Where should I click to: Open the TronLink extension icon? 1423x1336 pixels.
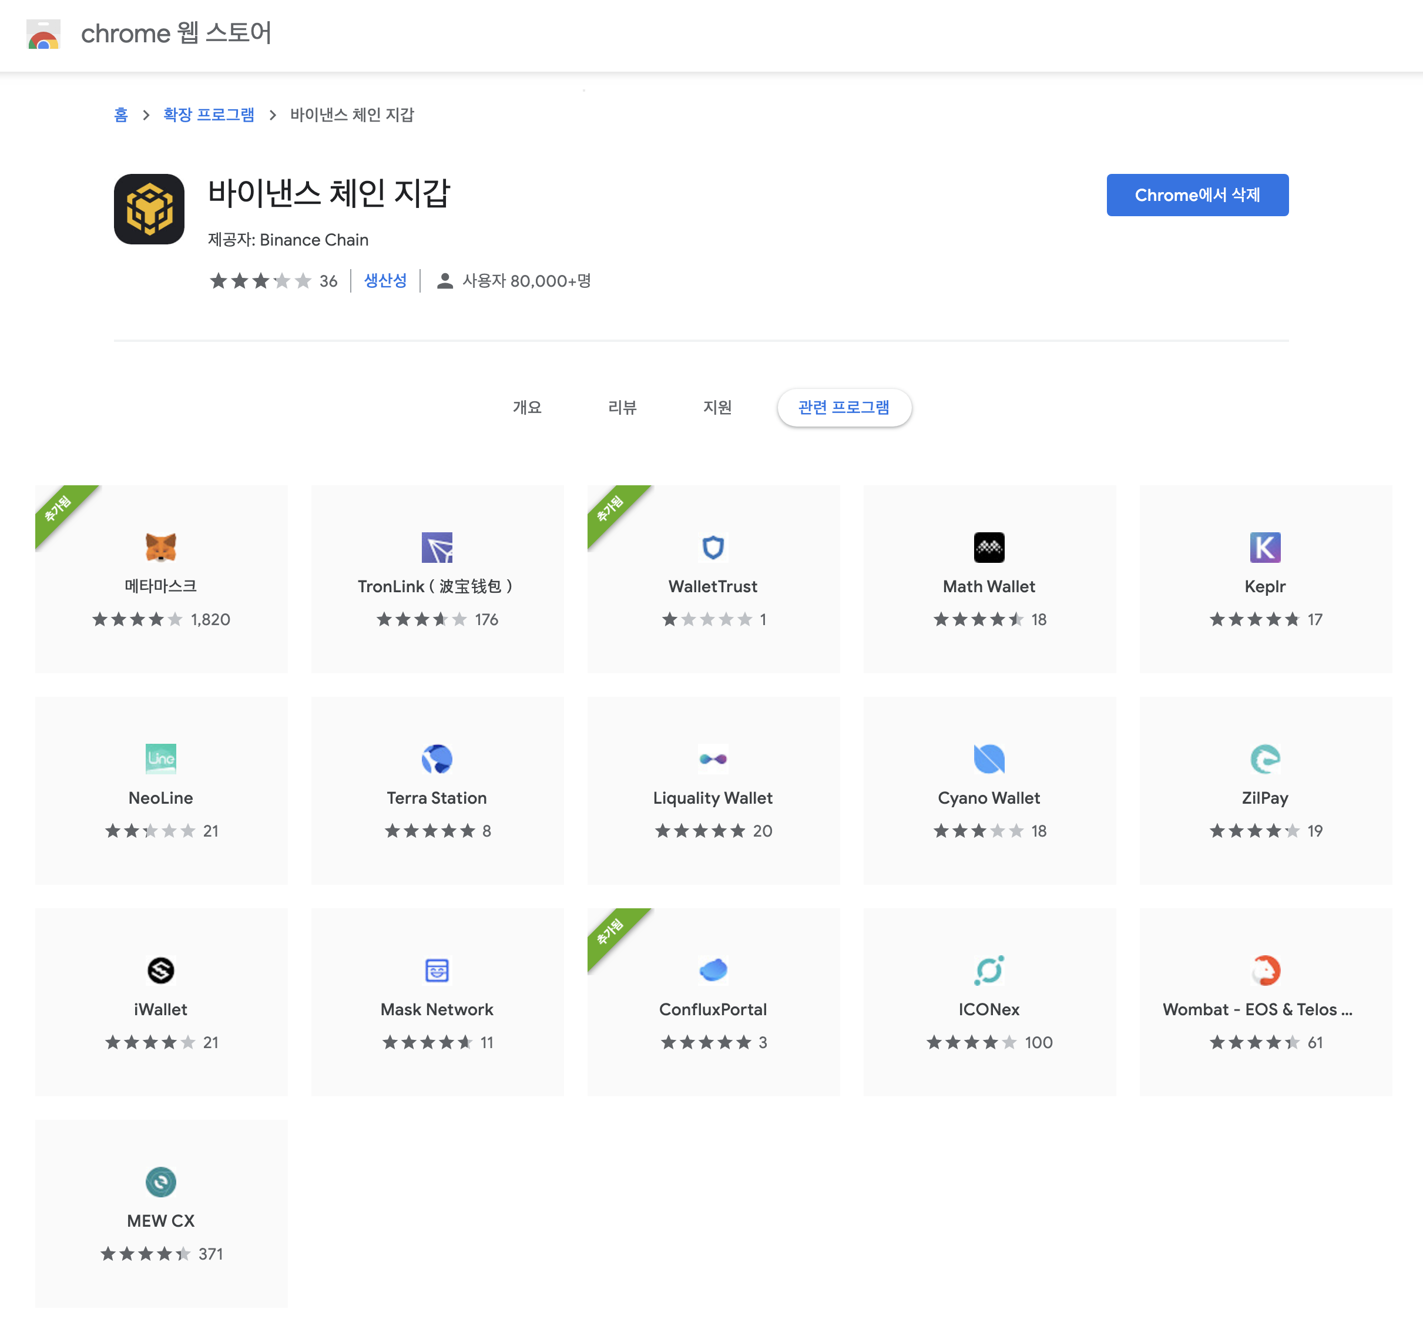[x=437, y=548]
